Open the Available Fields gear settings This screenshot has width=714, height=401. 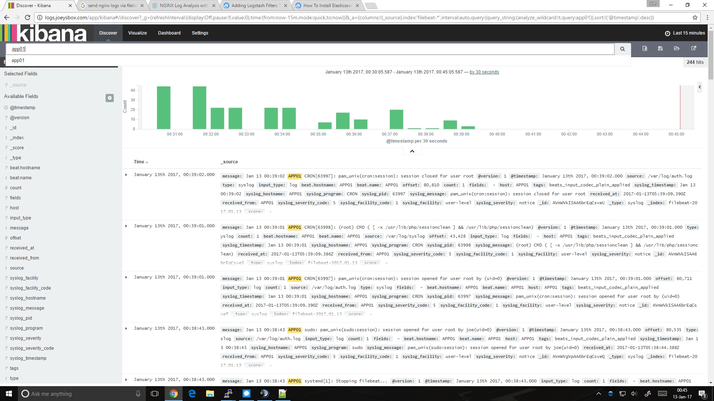pyautogui.click(x=109, y=98)
